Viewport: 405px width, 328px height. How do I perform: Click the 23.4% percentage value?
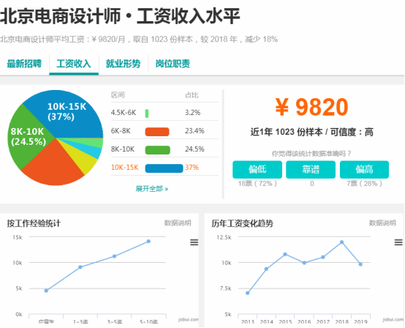[x=194, y=131]
